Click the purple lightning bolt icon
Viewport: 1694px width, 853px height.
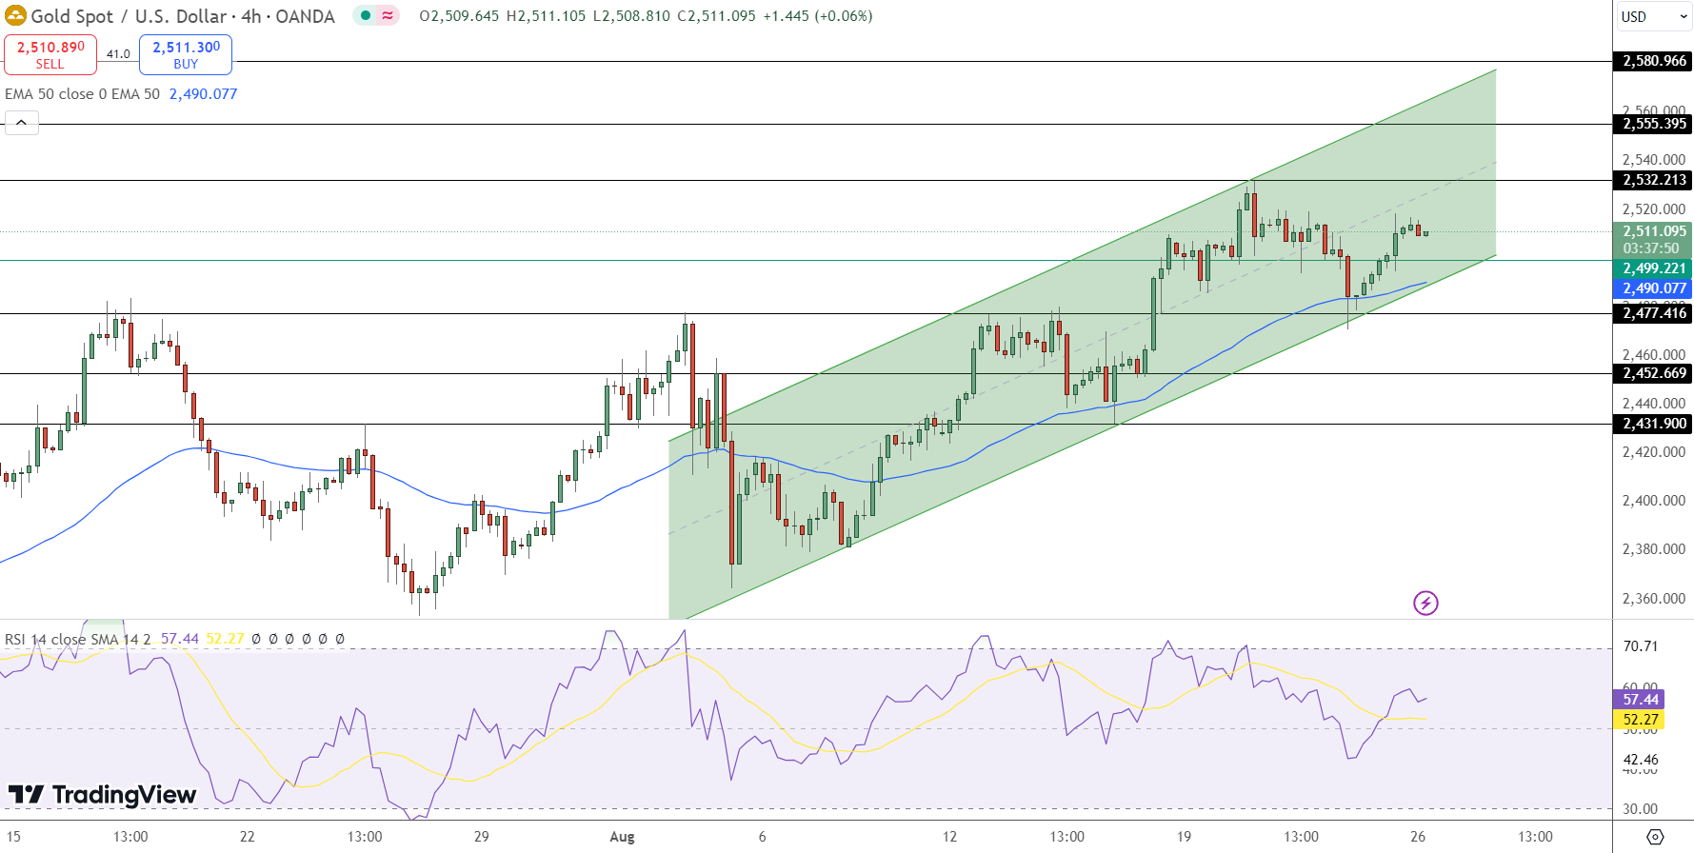pyautogui.click(x=1425, y=603)
